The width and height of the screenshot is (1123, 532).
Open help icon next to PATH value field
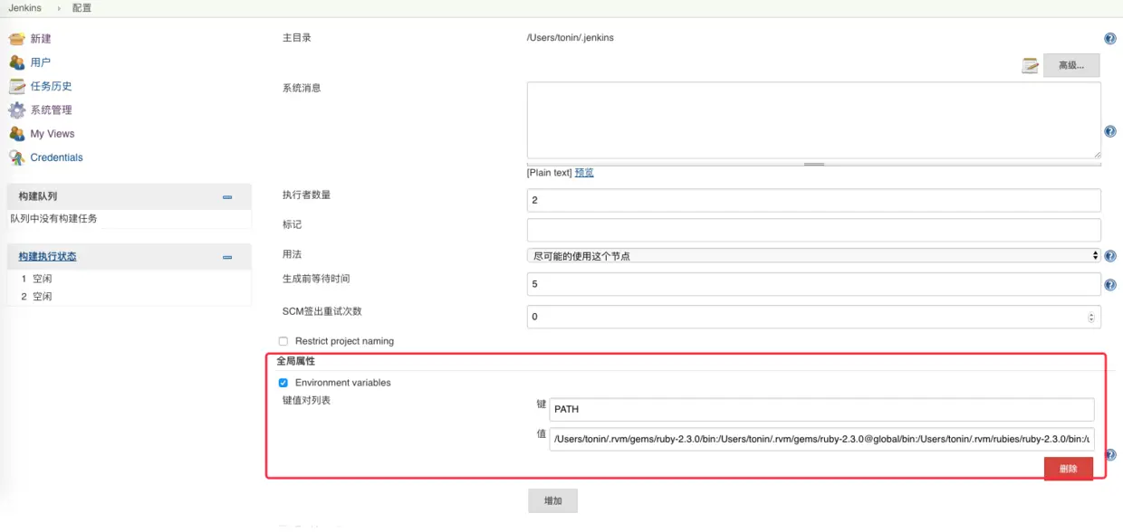(1110, 455)
